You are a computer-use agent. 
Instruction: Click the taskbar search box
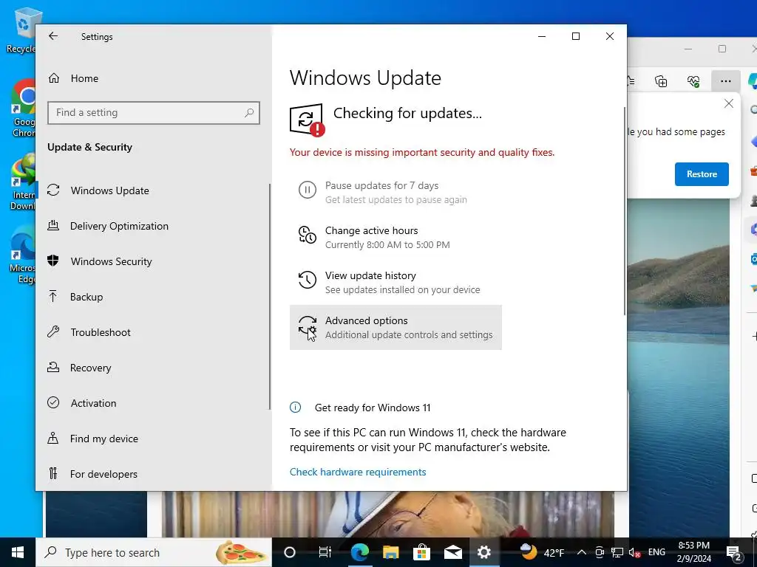(154, 552)
